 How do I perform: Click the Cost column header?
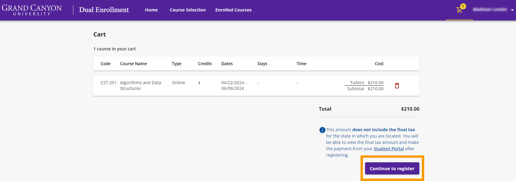point(379,64)
